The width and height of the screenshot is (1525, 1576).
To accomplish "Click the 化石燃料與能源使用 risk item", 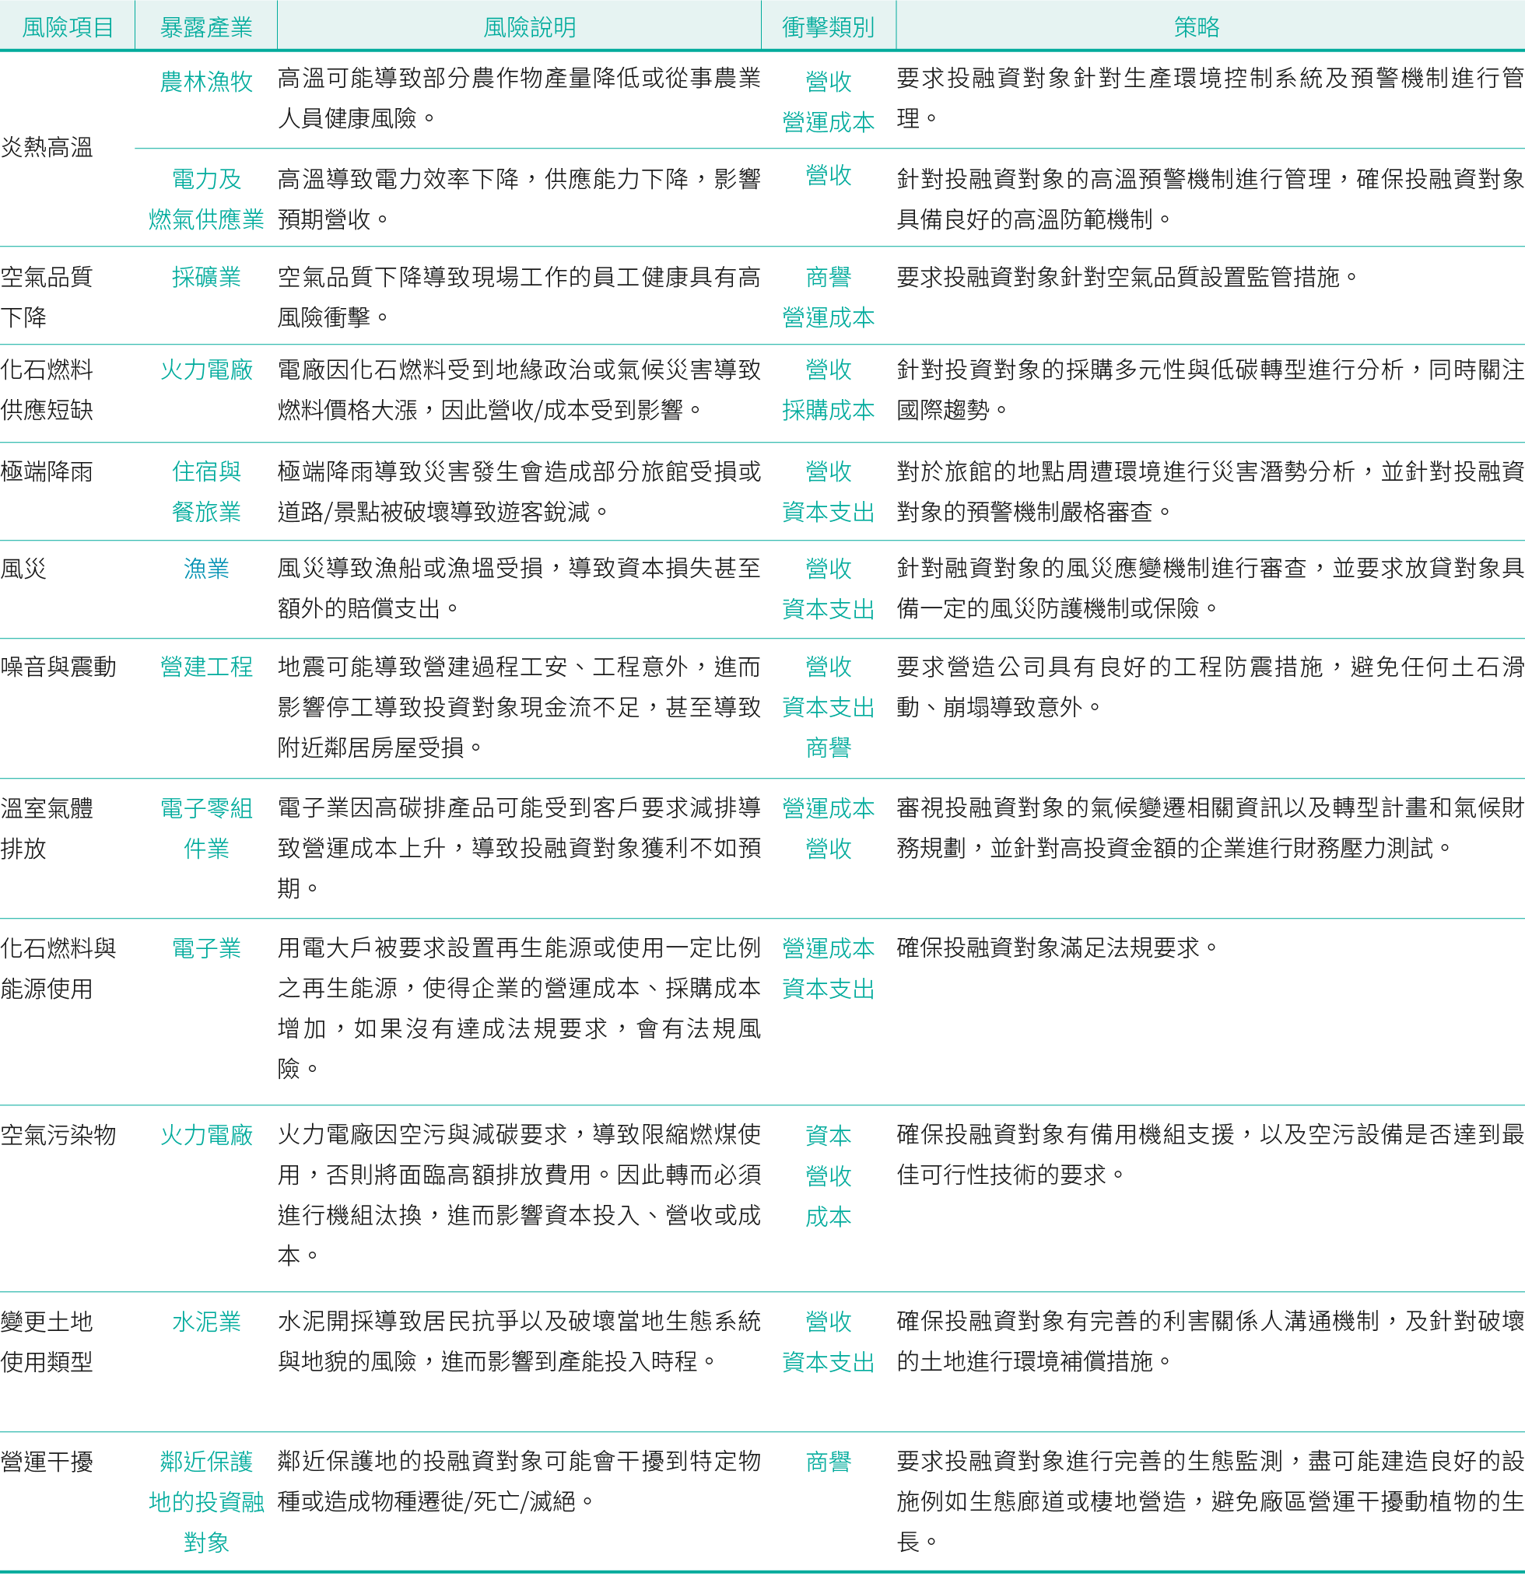I will 58,968.
